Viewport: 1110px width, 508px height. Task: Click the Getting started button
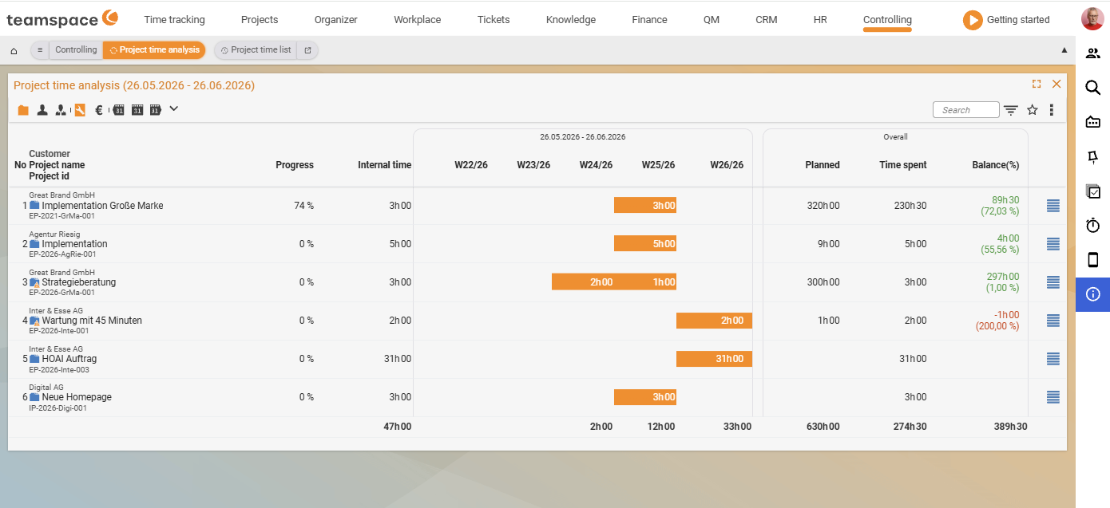1006,20
